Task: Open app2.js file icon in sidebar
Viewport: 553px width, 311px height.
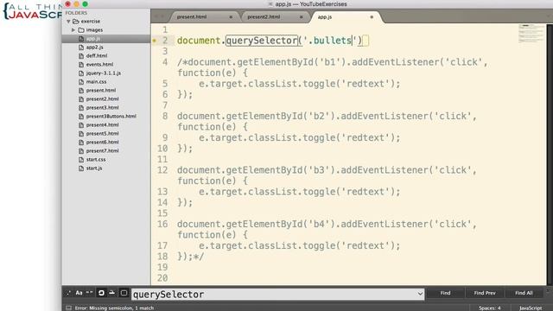Action: coord(81,48)
